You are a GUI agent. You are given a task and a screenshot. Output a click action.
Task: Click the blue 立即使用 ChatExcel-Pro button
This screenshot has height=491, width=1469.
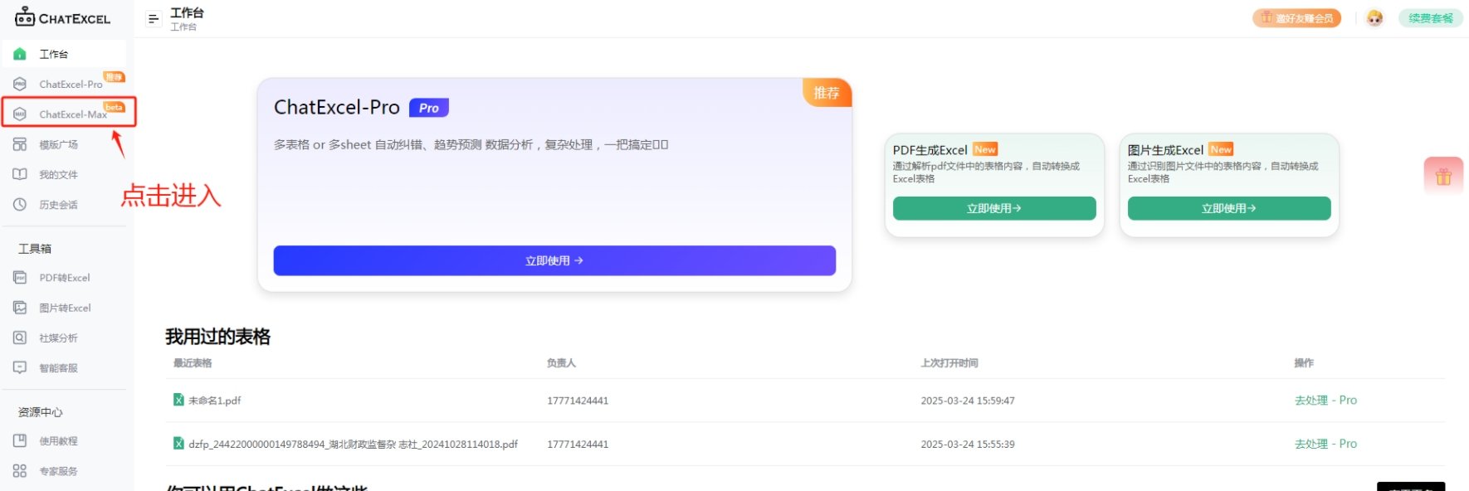[554, 260]
